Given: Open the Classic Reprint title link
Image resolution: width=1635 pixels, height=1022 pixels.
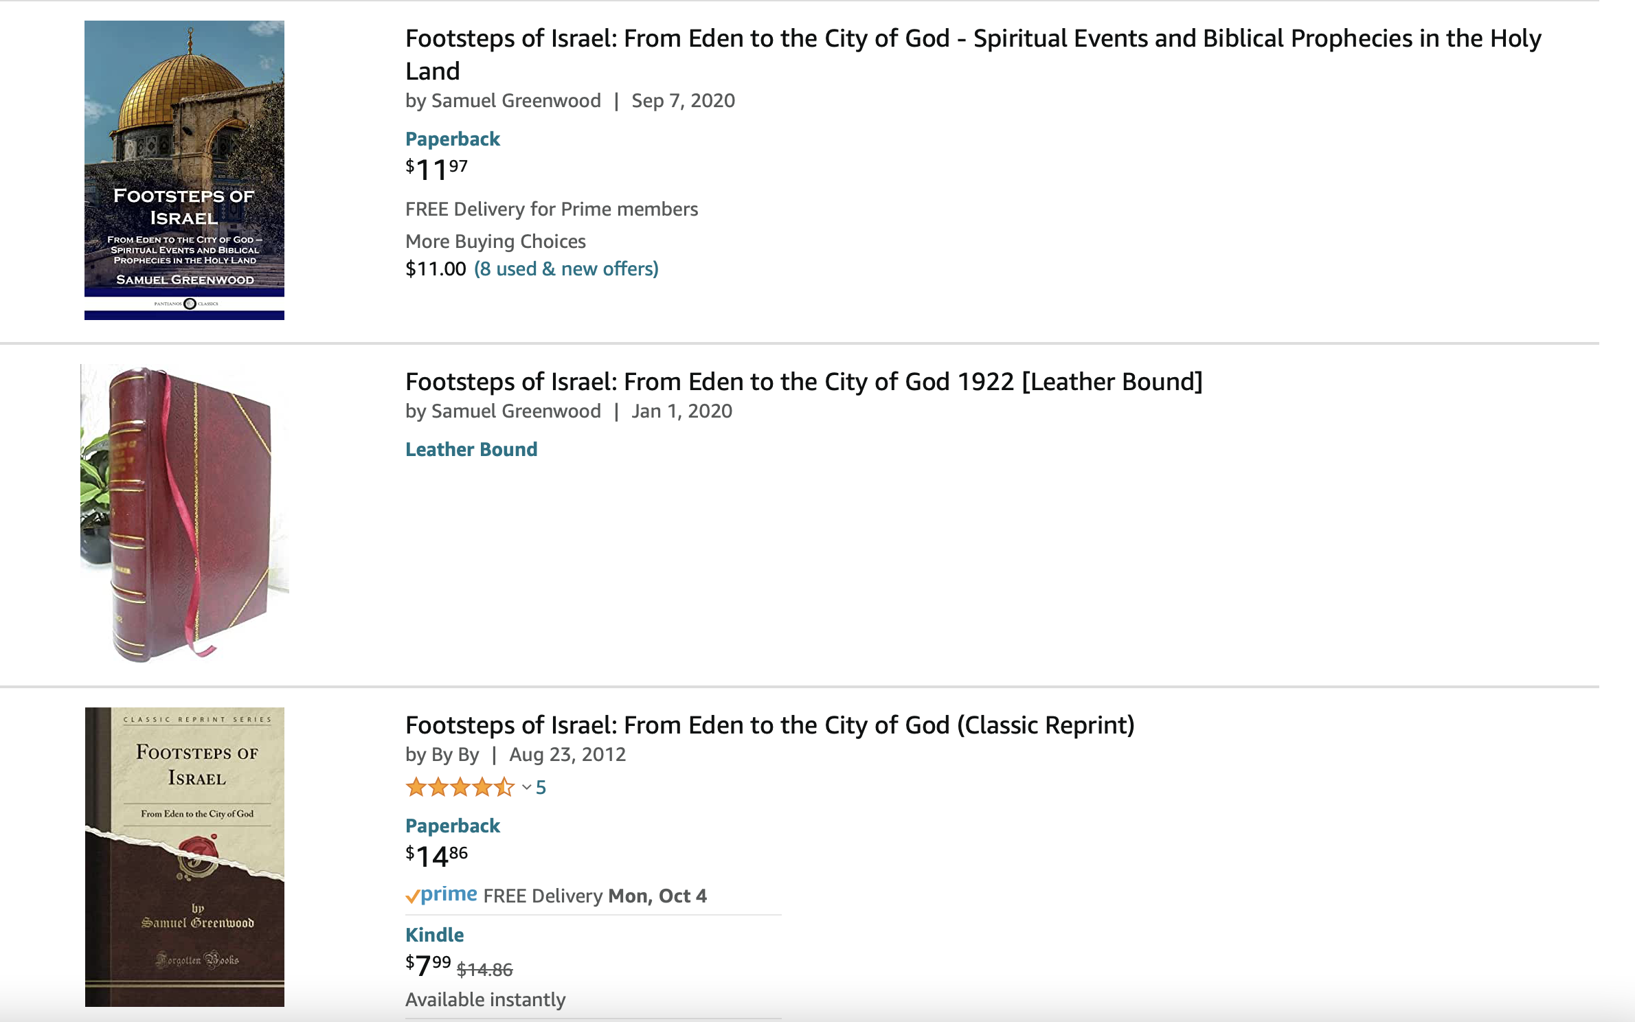Looking at the screenshot, I should [x=769, y=725].
